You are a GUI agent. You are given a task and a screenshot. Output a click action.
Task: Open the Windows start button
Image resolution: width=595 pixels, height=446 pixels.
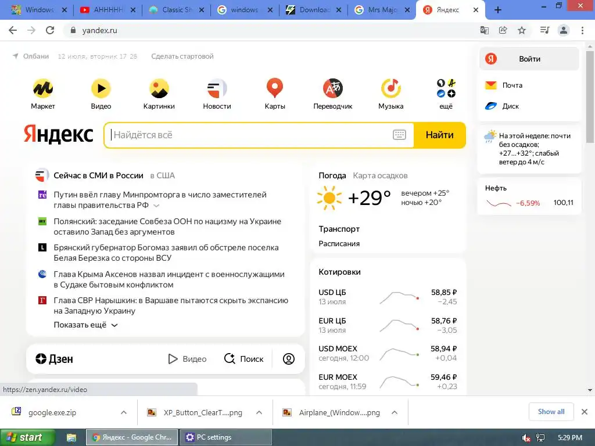[27, 437]
